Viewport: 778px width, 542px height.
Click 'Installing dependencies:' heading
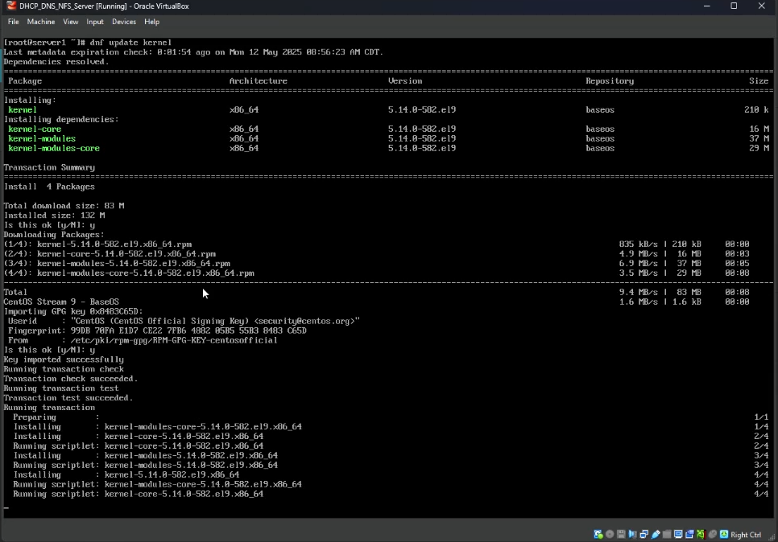point(61,119)
